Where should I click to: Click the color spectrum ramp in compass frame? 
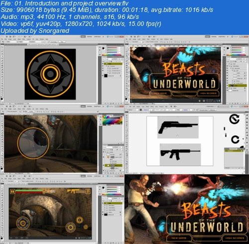click(x=112, y=55)
